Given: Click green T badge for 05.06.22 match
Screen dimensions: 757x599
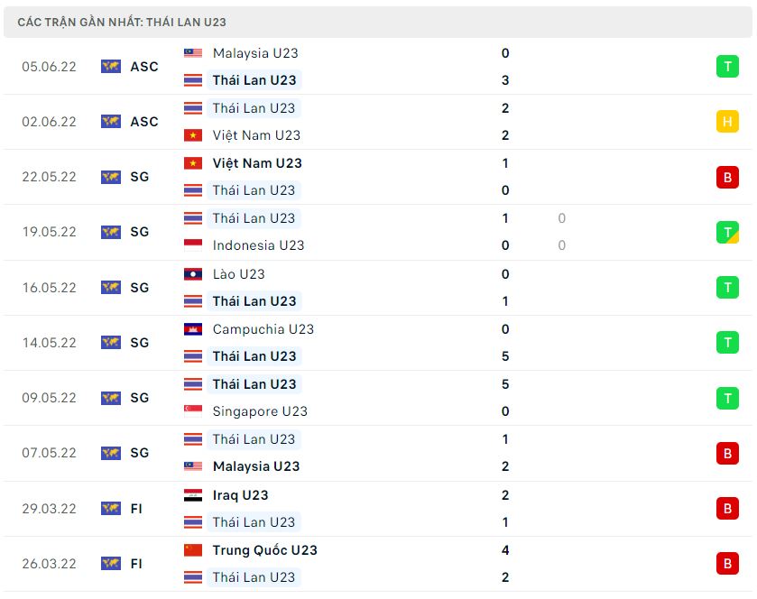Looking at the screenshot, I should [x=727, y=67].
